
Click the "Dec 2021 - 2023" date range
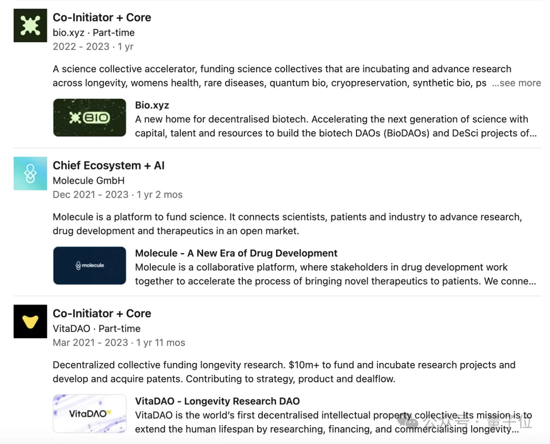[x=91, y=195]
